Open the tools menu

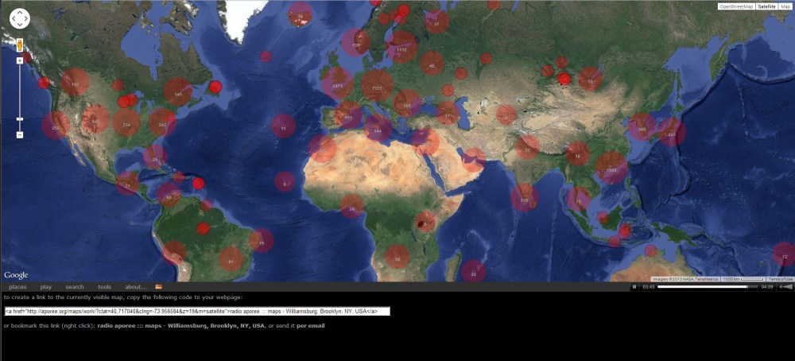pyautogui.click(x=104, y=286)
